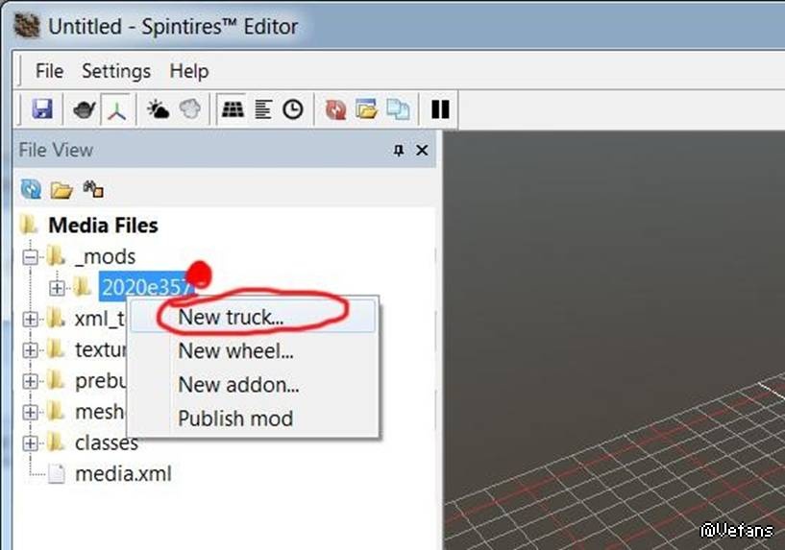Click the clock toolbar icon

pos(293,109)
